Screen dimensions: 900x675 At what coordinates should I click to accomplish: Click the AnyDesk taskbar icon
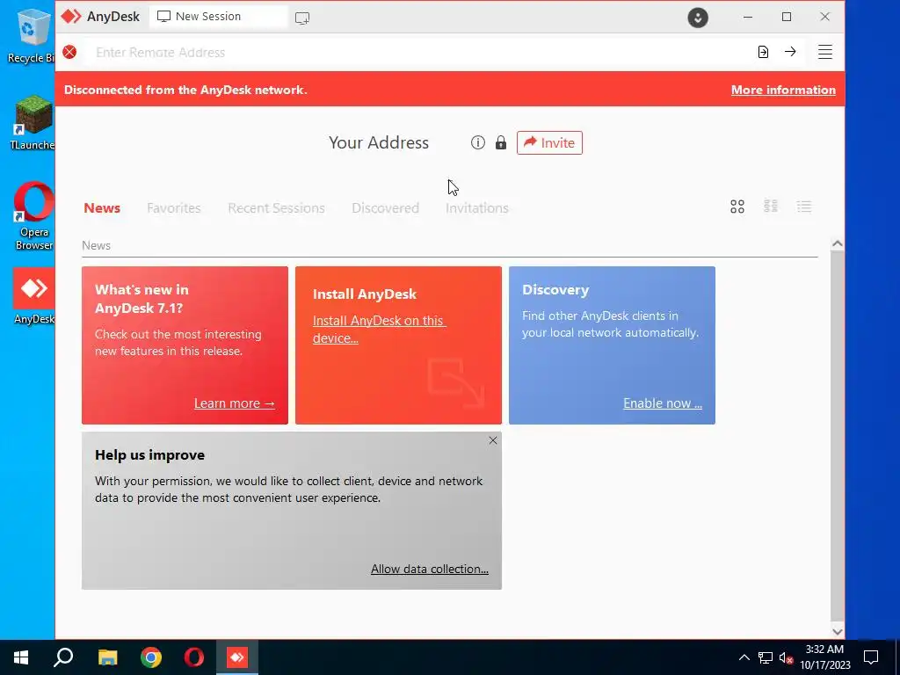tap(237, 657)
